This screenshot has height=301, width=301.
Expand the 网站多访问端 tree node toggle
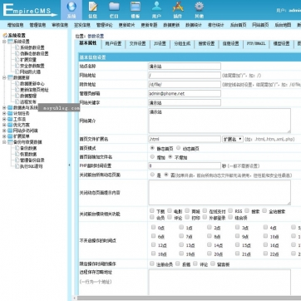pyautogui.click(x=4, y=131)
